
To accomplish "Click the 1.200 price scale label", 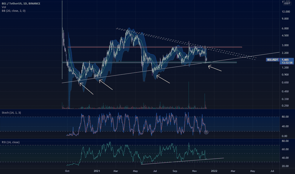I will pyautogui.click(x=285, y=67).
